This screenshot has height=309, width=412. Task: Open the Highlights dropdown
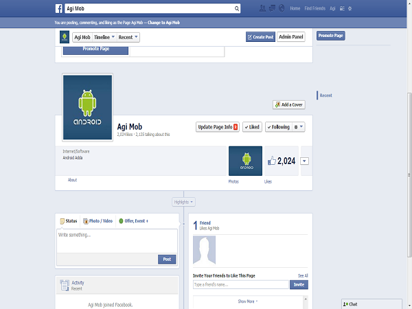183,202
